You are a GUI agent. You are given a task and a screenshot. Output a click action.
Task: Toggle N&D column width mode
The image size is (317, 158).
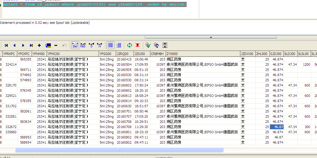83,46
